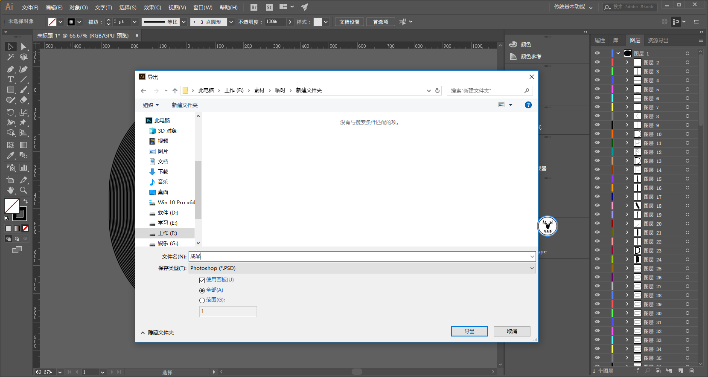
Task: Activate the Type tool
Action: tap(11, 80)
